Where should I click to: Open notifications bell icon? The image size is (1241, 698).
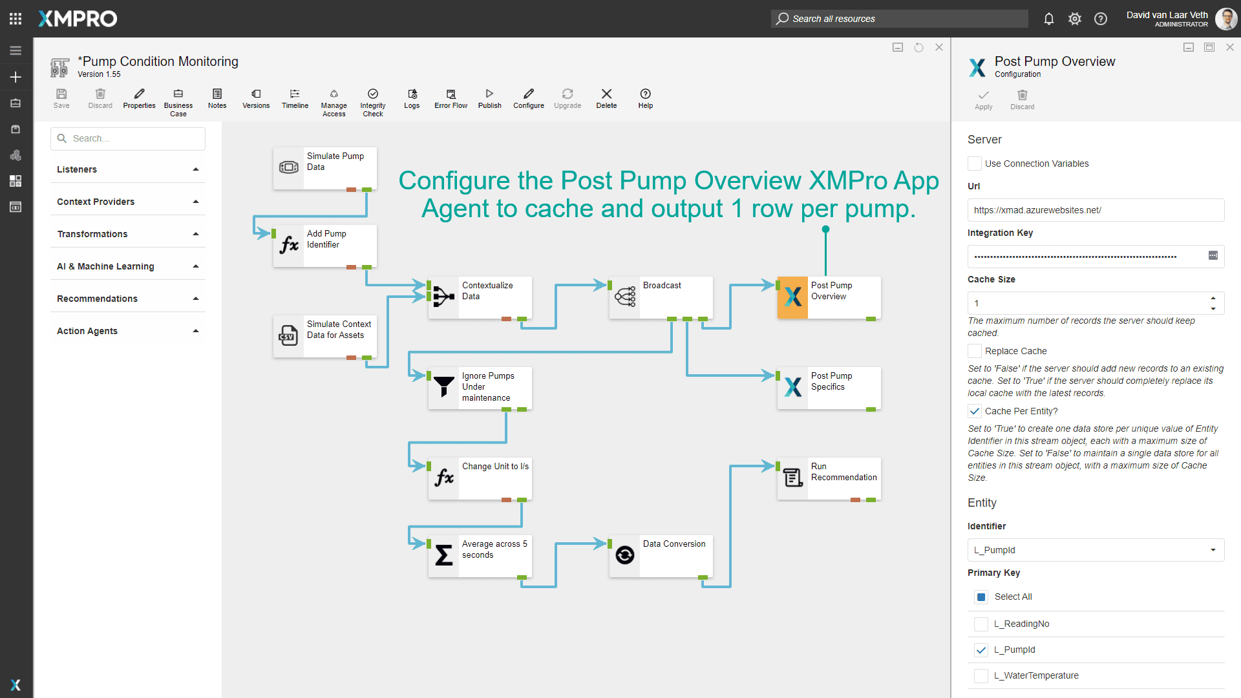pyautogui.click(x=1049, y=19)
